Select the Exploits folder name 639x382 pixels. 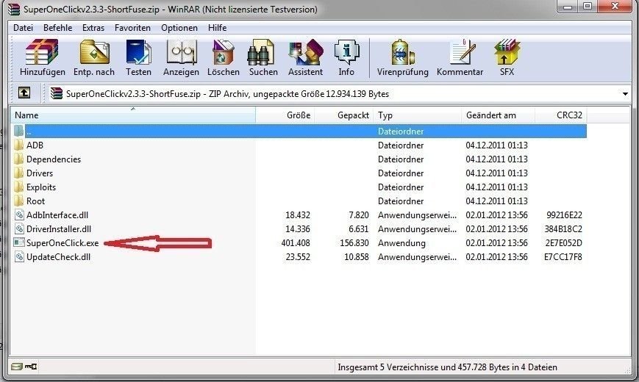[x=40, y=187]
